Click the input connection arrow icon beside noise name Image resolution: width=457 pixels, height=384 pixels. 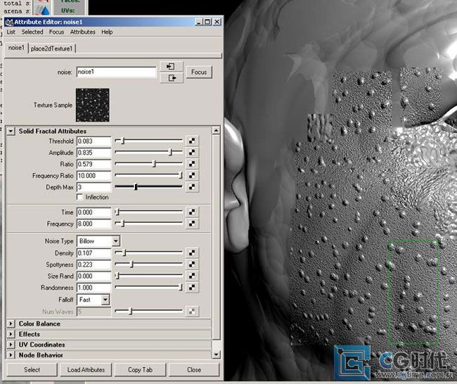click(171, 67)
